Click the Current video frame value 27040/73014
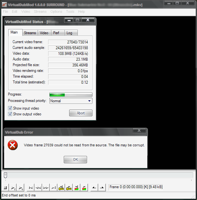 [68, 42]
